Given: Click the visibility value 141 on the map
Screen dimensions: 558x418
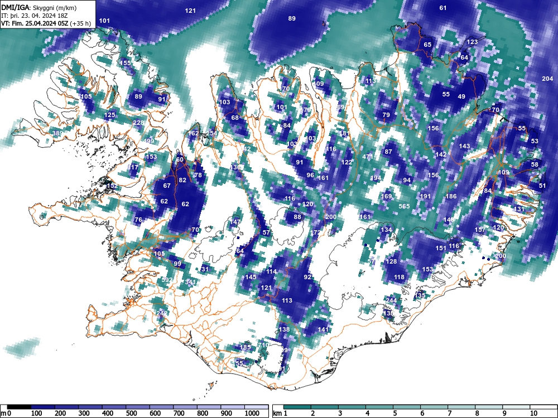Looking at the screenshot, I should 323,329.
